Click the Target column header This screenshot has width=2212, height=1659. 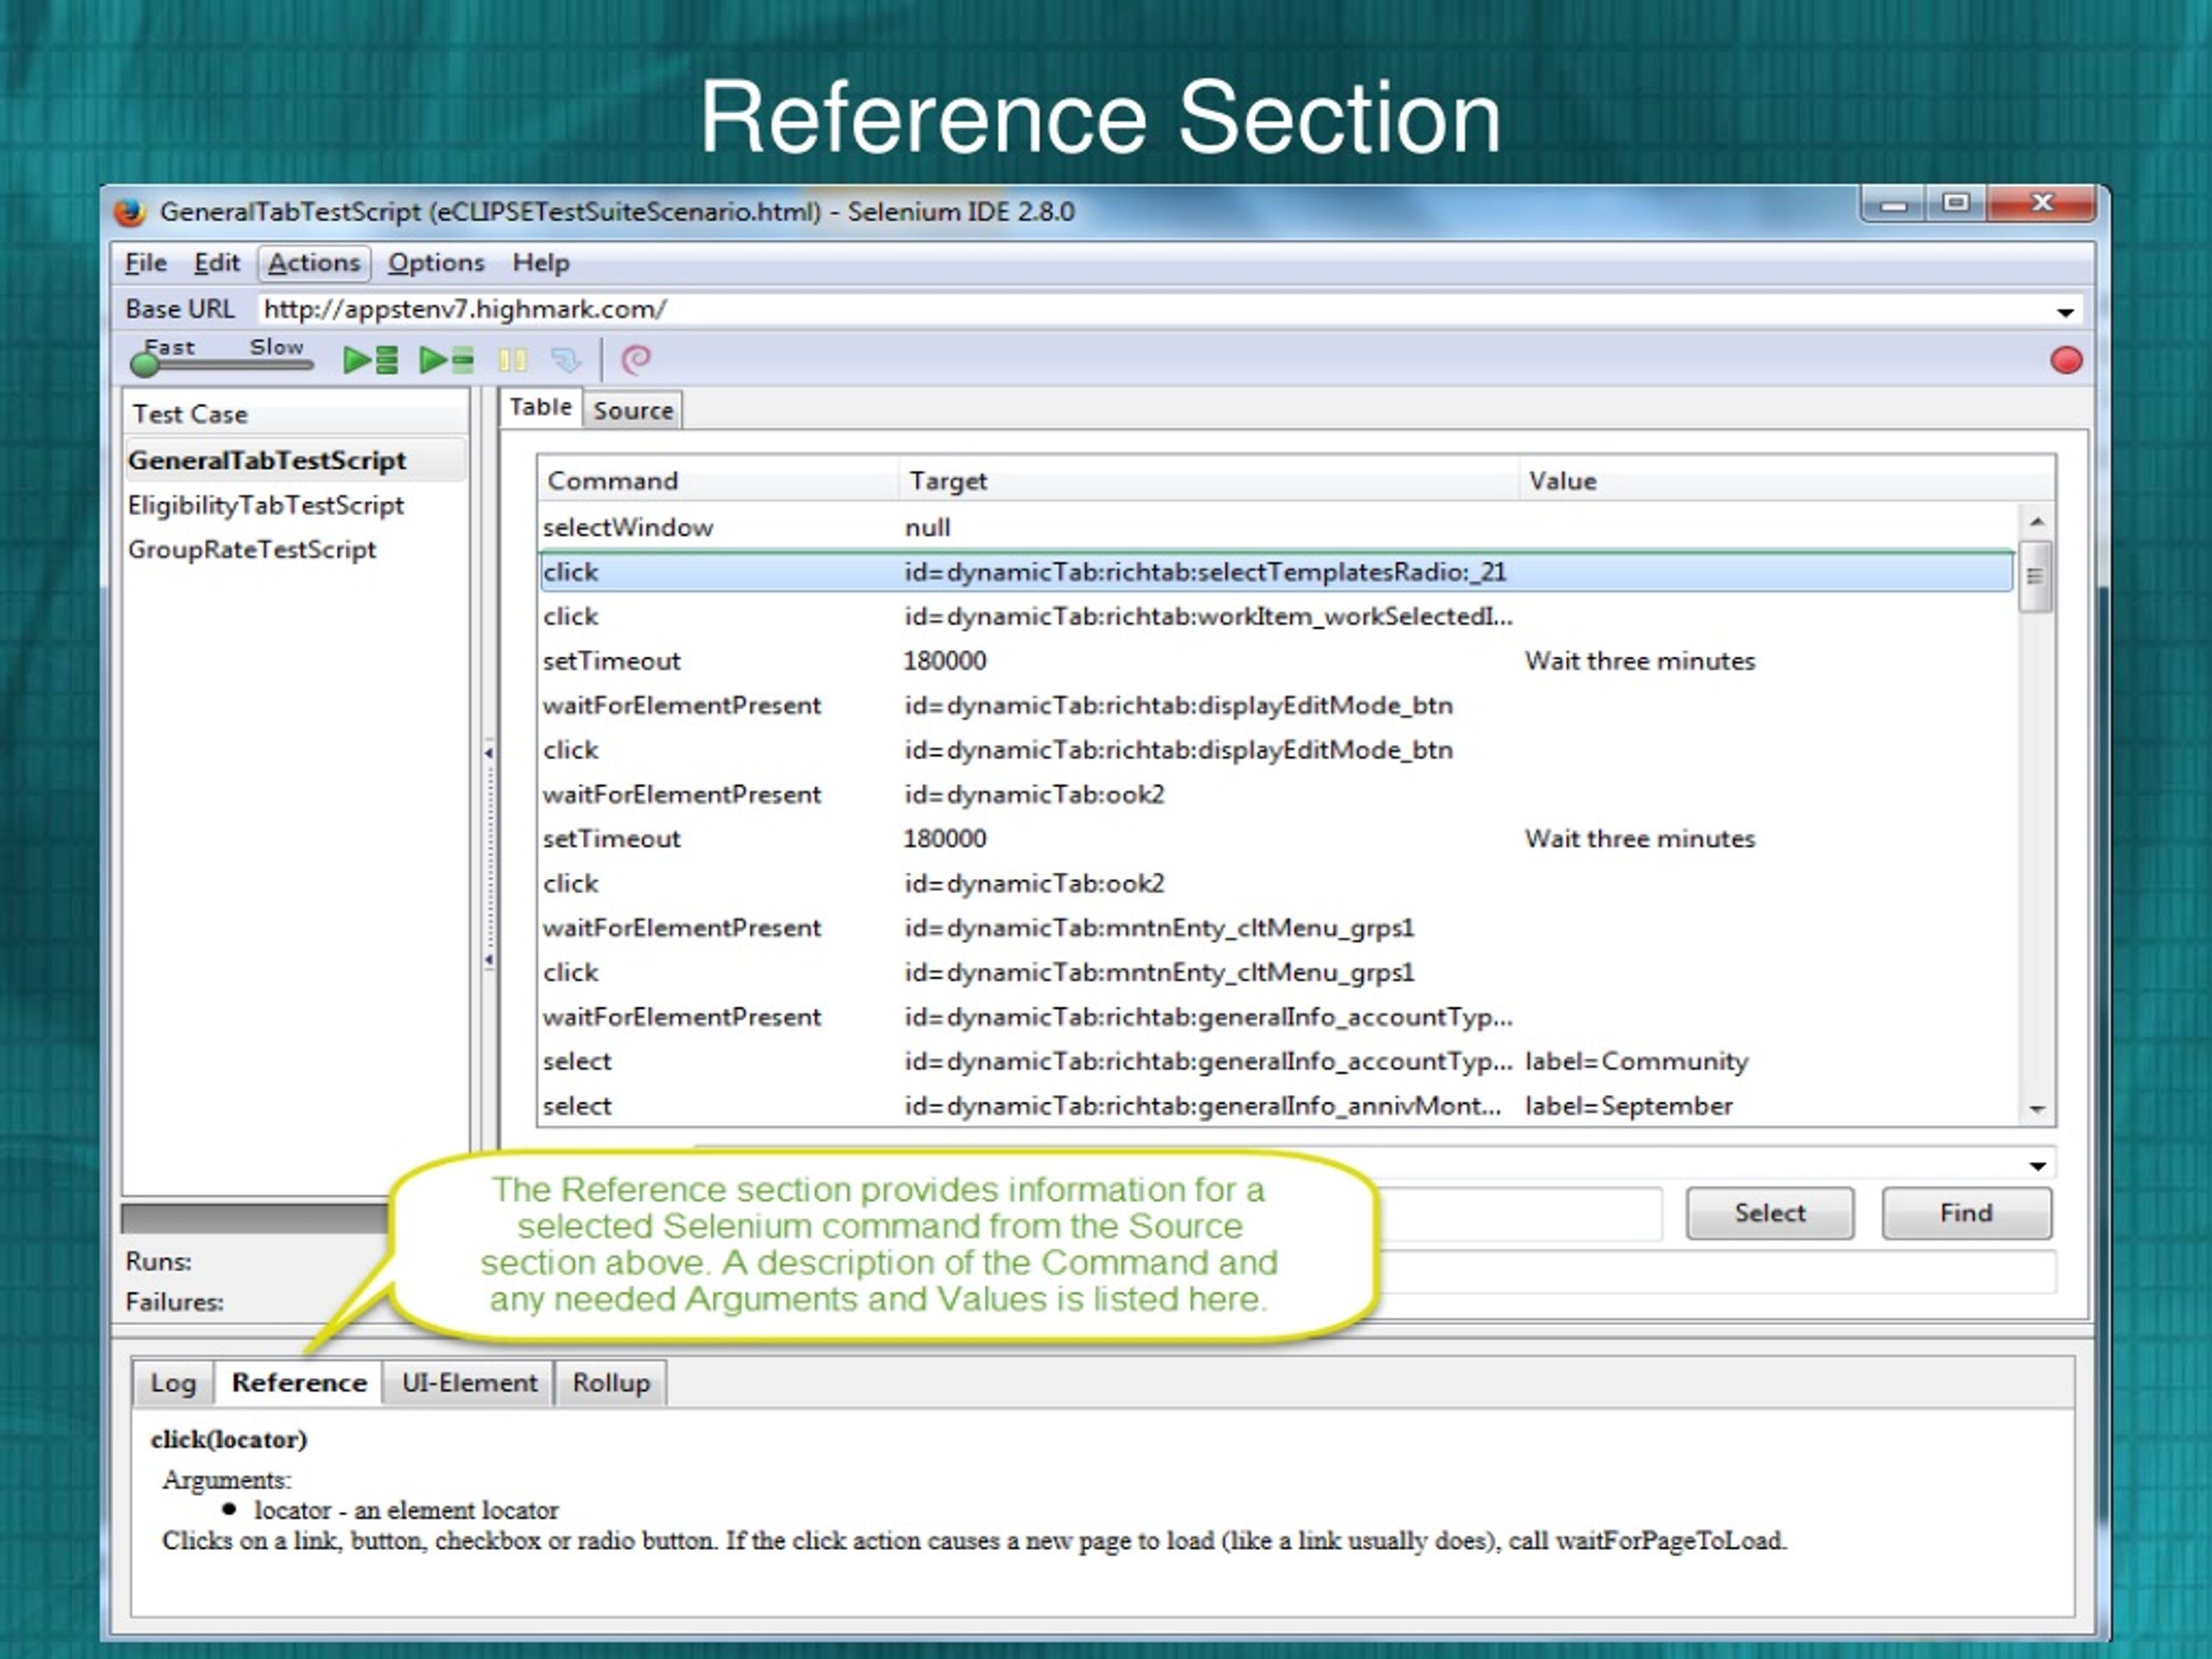(1208, 481)
